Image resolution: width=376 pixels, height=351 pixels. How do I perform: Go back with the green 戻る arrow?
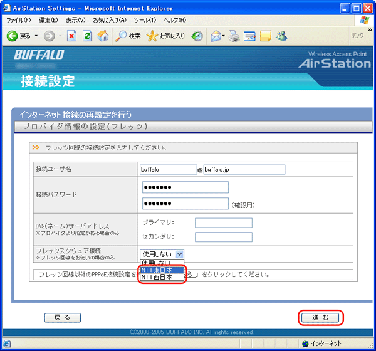coord(19,36)
